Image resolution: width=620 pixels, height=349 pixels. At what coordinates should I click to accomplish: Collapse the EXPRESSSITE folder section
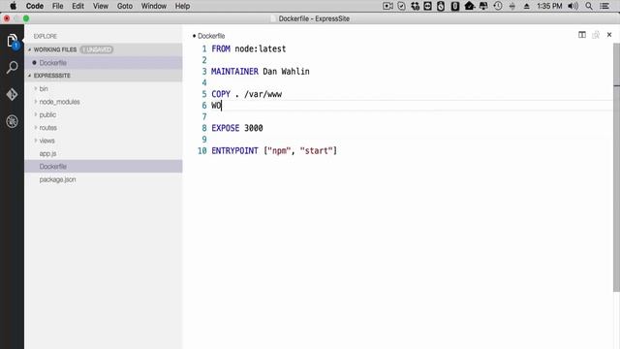point(30,76)
